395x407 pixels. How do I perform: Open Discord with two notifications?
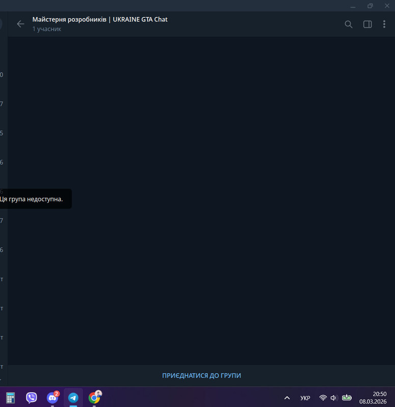point(52,397)
